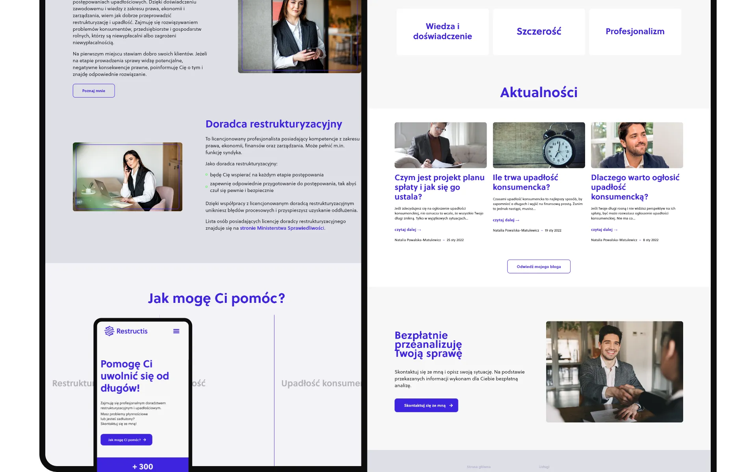
Task: Open the 'stronie Ministerstwa Sprawiedliwości' link
Action: tap(282, 228)
